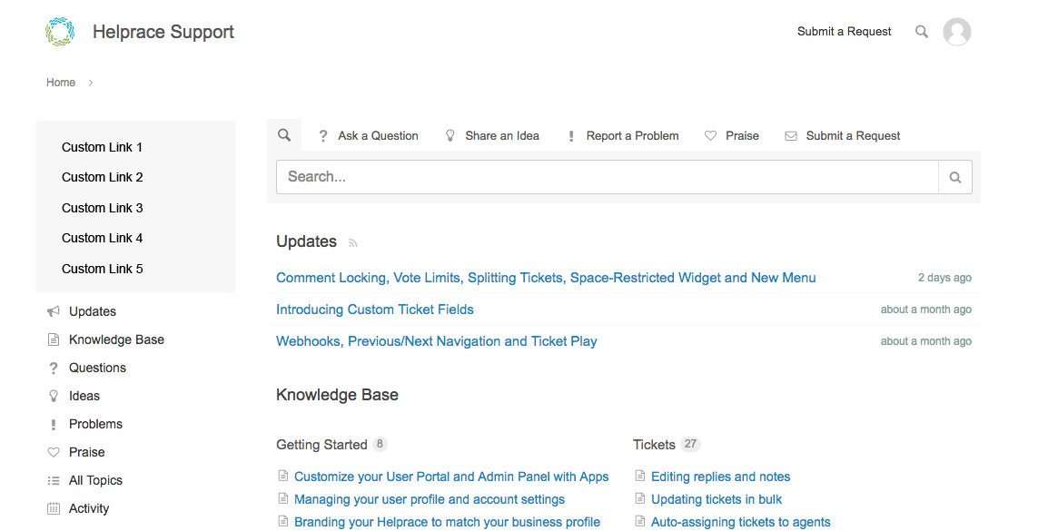This screenshot has width=1038, height=531.
Task: Select the Report a Problem tab
Action: click(x=623, y=136)
